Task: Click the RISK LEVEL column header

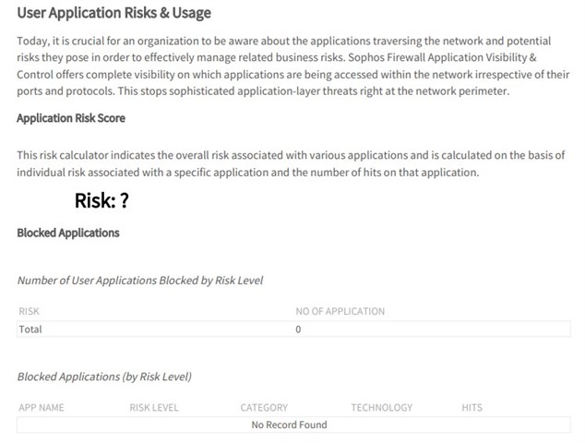Action: pos(154,408)
